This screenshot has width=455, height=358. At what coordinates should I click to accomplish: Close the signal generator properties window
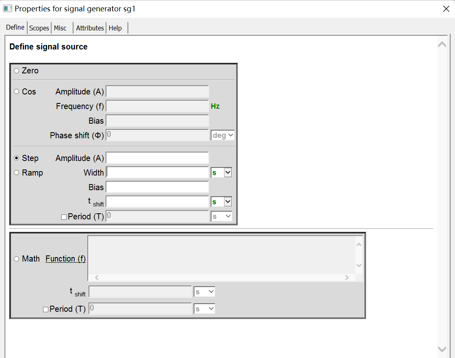click(446, 9)
